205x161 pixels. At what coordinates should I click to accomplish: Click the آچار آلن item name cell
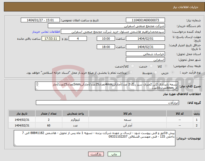(127, 125)
